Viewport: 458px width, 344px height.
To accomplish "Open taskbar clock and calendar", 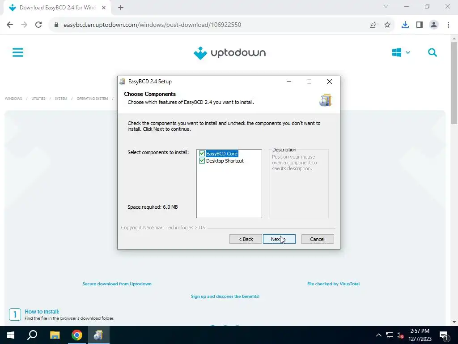I will click(420, 335).
